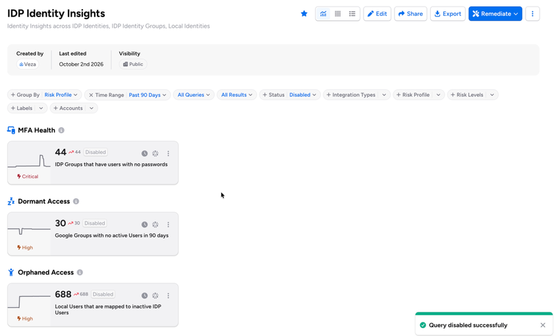This screenshot has height=336, width=554.
Task: Open history clock on Local Users card
Action: click(x=144, y=295)
